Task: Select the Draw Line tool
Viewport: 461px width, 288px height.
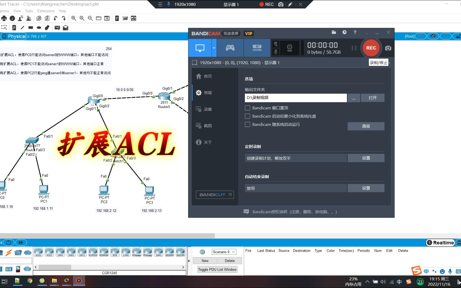Action: [x=22, y=27]
